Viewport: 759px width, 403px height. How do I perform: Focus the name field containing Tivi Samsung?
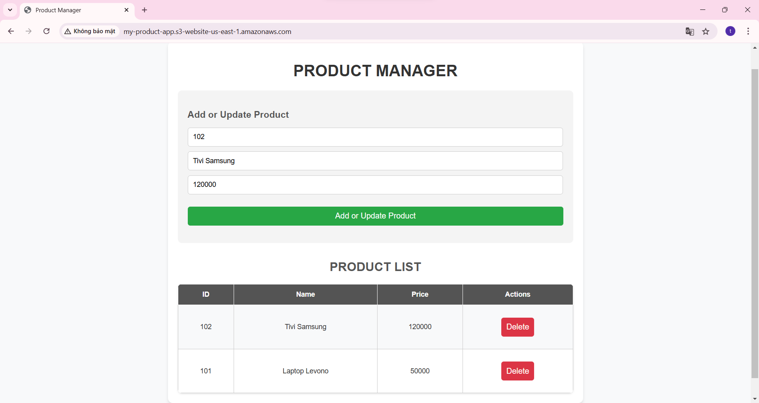pyautogui.click(x=375, y=161)
